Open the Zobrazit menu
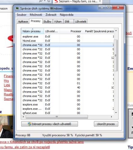Image resolution: width=133 pixels, height=150 pixels. point(51,15)
